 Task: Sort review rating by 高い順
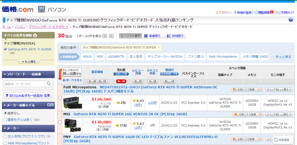[x=138, y=81]
